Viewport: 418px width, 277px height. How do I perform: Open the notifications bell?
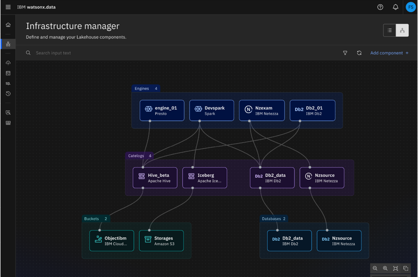pyautogui.click(x=395, y=7)
